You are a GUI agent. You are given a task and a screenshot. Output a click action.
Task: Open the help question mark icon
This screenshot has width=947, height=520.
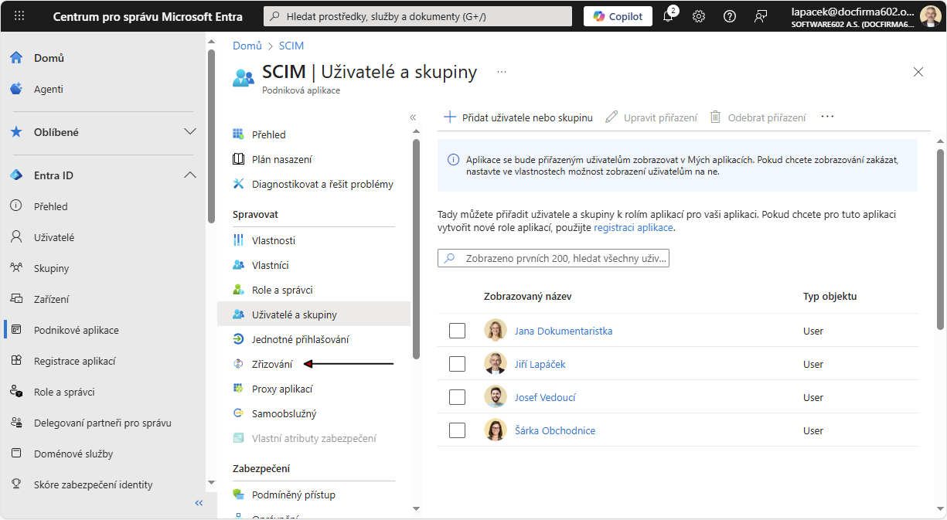click(729, 16)
